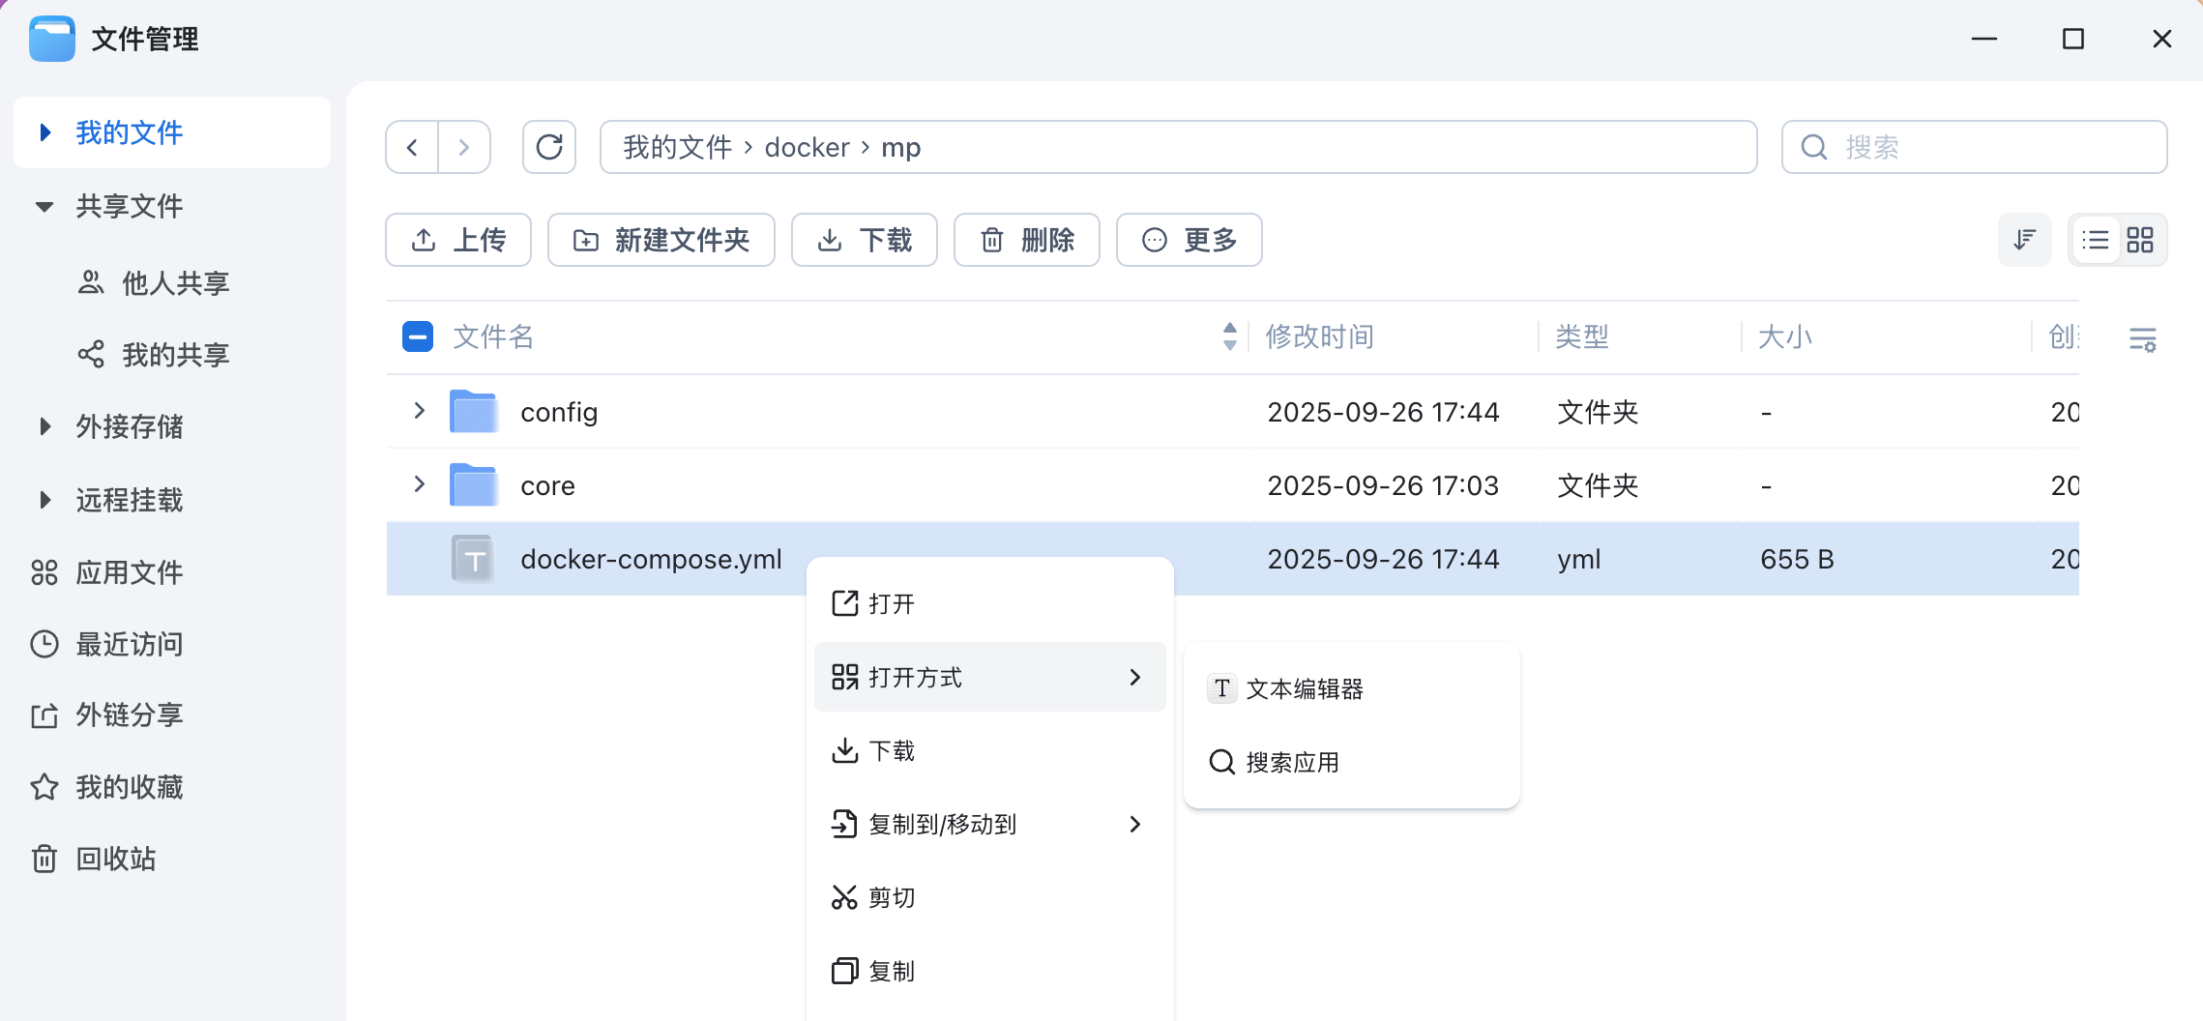The width and height of the screenshot is (2203, 1021).
Task: Collapse the 共享文件 sidebar section
Action: tap(44, 206)
